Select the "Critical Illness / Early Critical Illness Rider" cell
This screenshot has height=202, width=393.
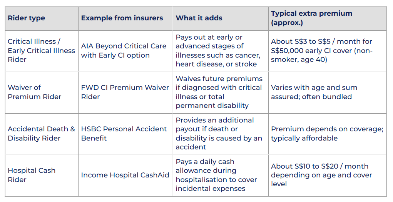click(41, 50)
